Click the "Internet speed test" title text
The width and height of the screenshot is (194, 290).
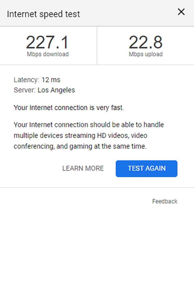(x=43, y=14)
